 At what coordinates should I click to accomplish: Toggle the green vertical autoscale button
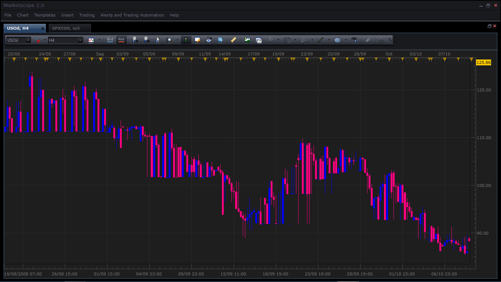pyautogui.click(x=186, y=40)
